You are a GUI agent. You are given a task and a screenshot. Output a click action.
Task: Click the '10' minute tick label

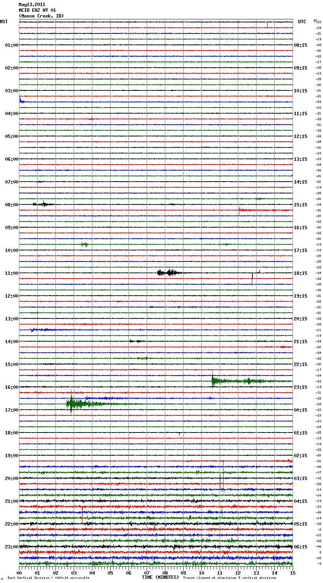pyautogui.click(x=202, y=573)
